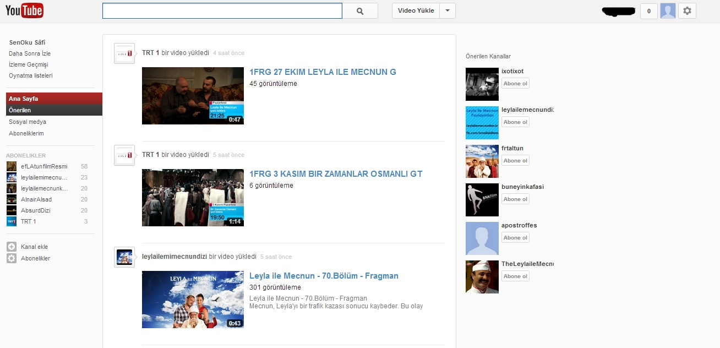Open the settings gear icon
The width and height of the screenshot is (720, 348).
tap(688, 11)
